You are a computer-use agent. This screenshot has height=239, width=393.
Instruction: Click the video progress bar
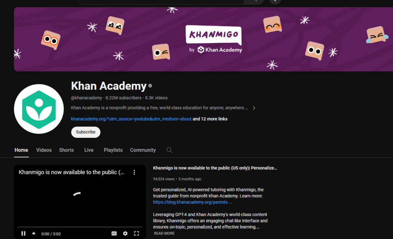pyautogui.click(x=80, y=227)
